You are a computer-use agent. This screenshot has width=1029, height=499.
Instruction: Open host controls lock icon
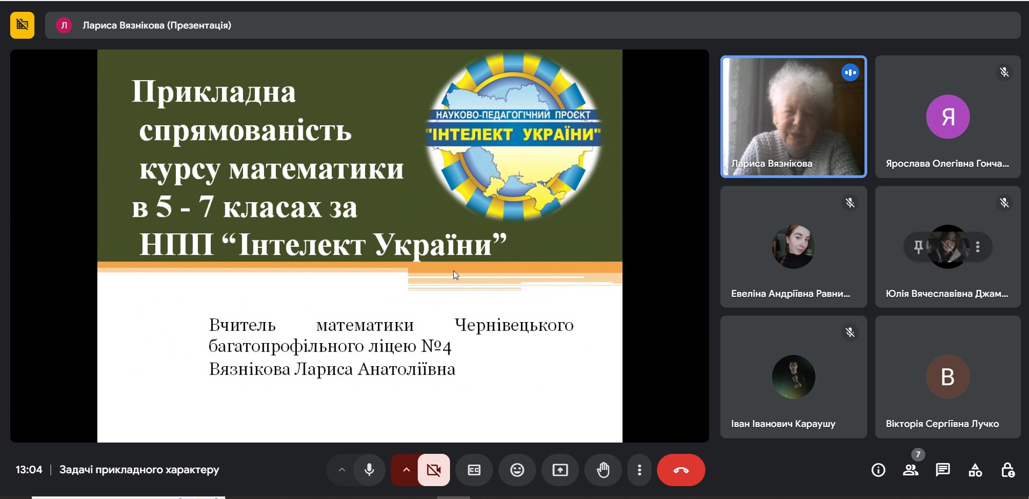coord(1007,471)
